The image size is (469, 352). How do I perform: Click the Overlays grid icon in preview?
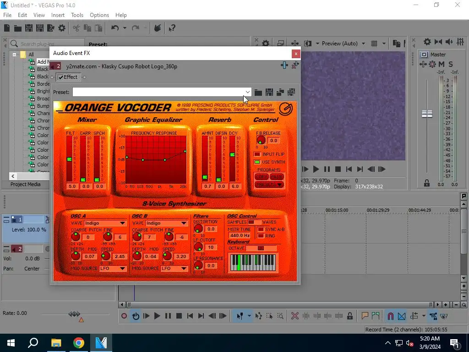[x=374, y=44]
